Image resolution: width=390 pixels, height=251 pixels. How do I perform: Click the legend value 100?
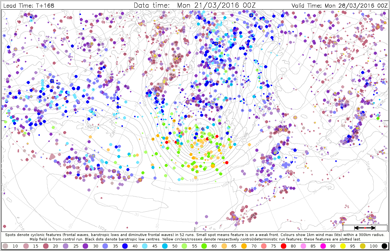374,247
